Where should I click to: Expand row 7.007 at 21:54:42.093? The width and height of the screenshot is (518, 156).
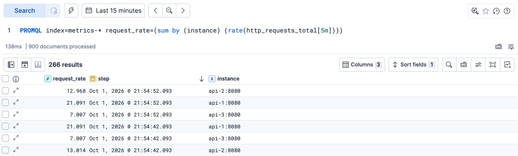click(16, 138)
